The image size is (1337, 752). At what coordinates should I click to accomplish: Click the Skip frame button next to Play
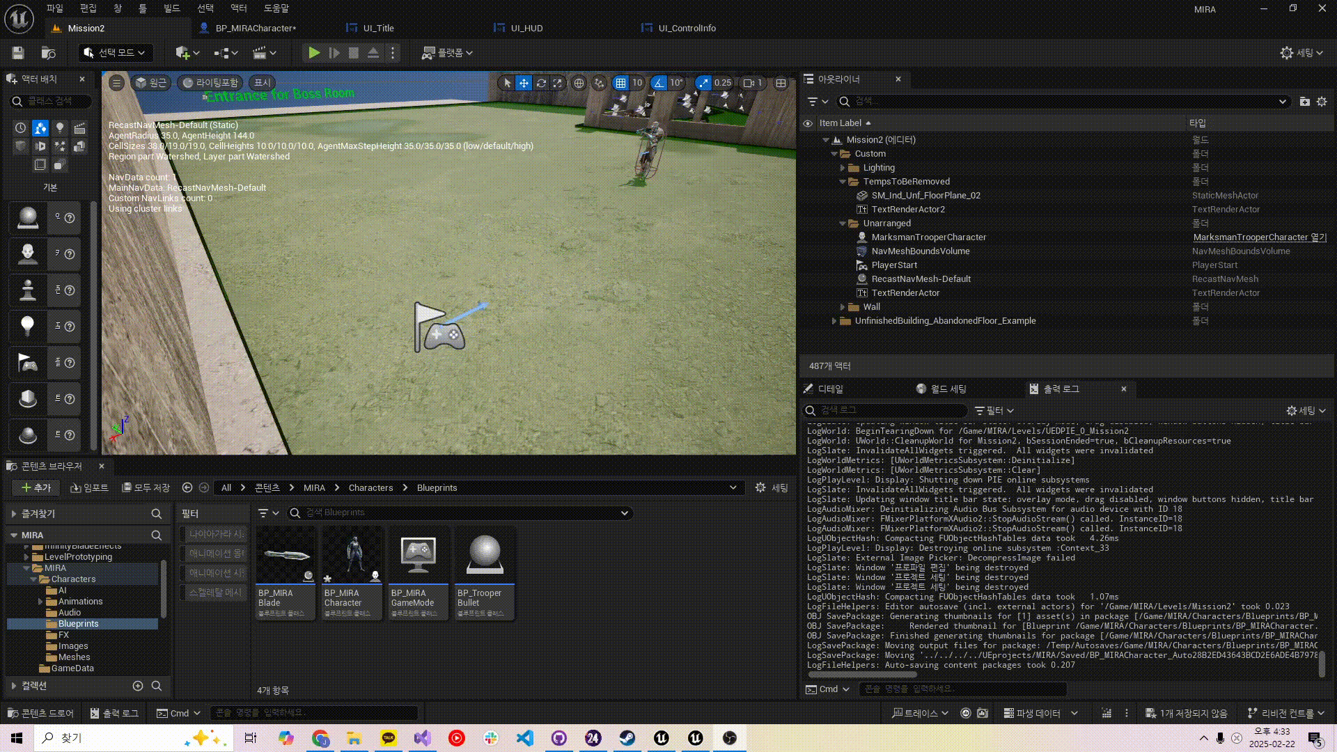pos(334,53)
